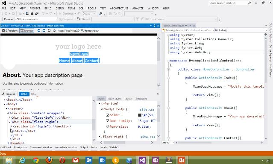
Task: Click the rgb color swatch in Styles
Action: (139, 115)
